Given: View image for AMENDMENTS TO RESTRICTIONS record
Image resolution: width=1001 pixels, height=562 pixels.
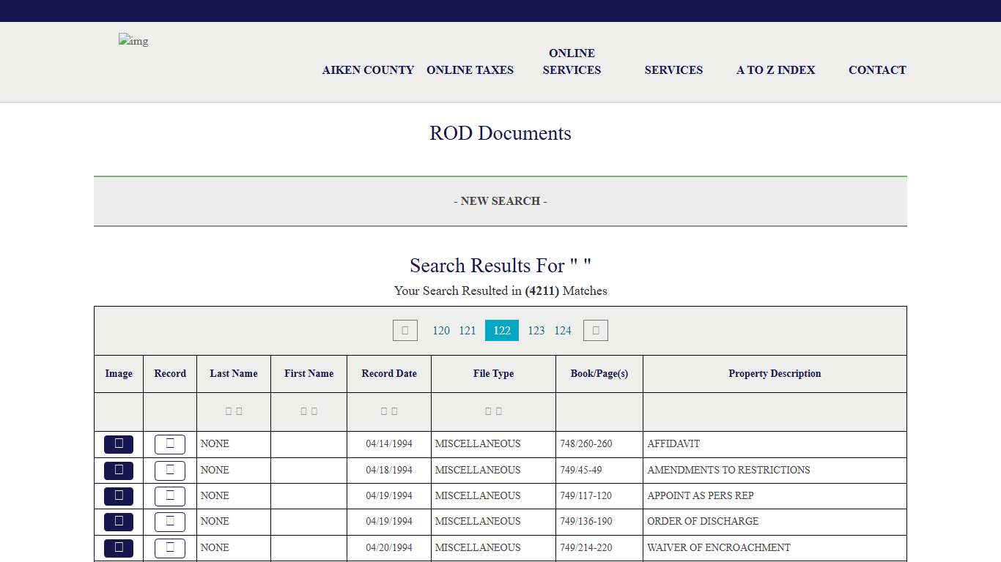Looking at the screenshot, I should pos(118,470).
